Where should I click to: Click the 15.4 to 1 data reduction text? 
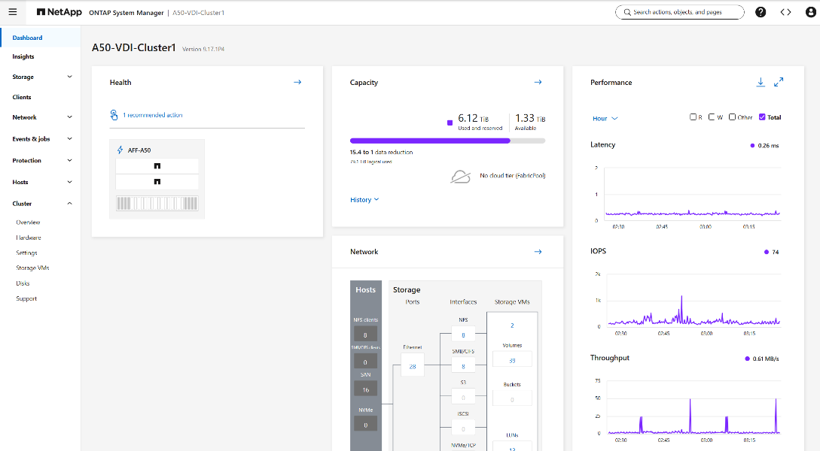pyautogui.click(x=381, y=152)
